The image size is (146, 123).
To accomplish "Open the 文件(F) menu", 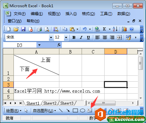I will click(x=19, y=14).
